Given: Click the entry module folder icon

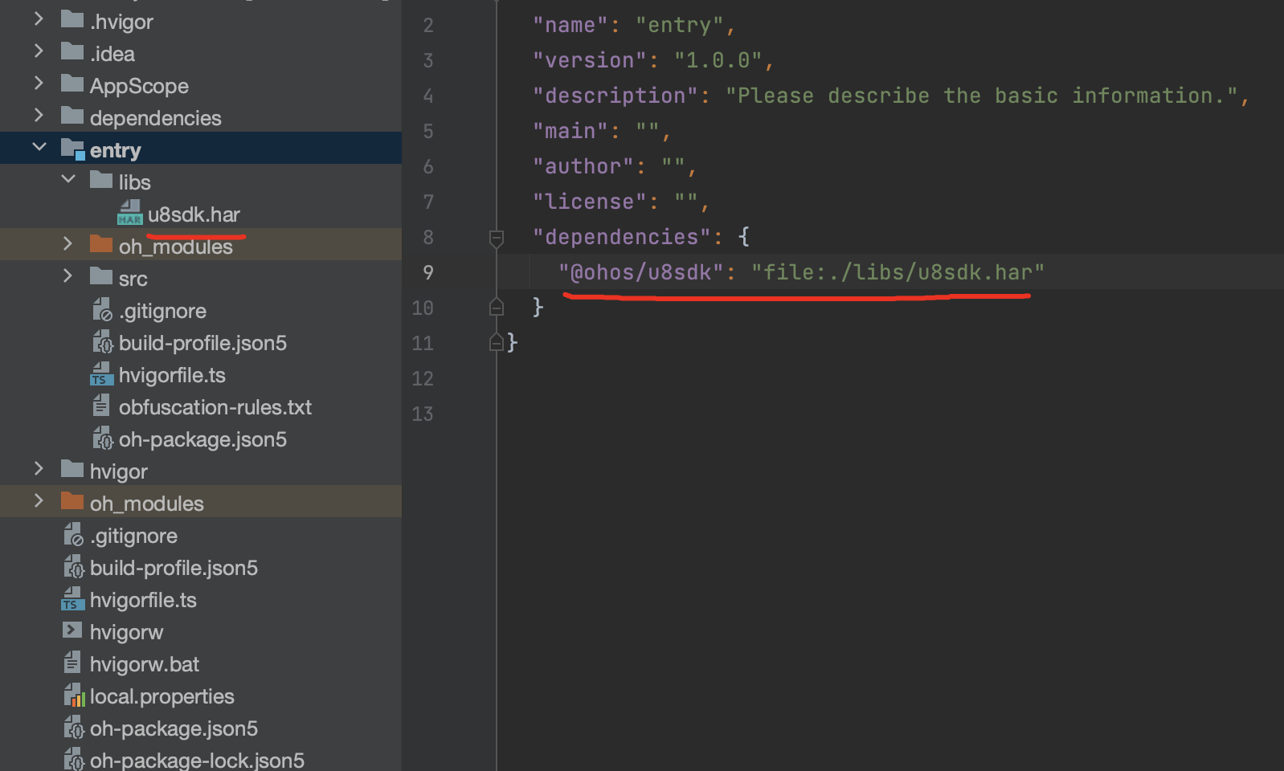Looking at the screenshot, I should click(73, 149).
